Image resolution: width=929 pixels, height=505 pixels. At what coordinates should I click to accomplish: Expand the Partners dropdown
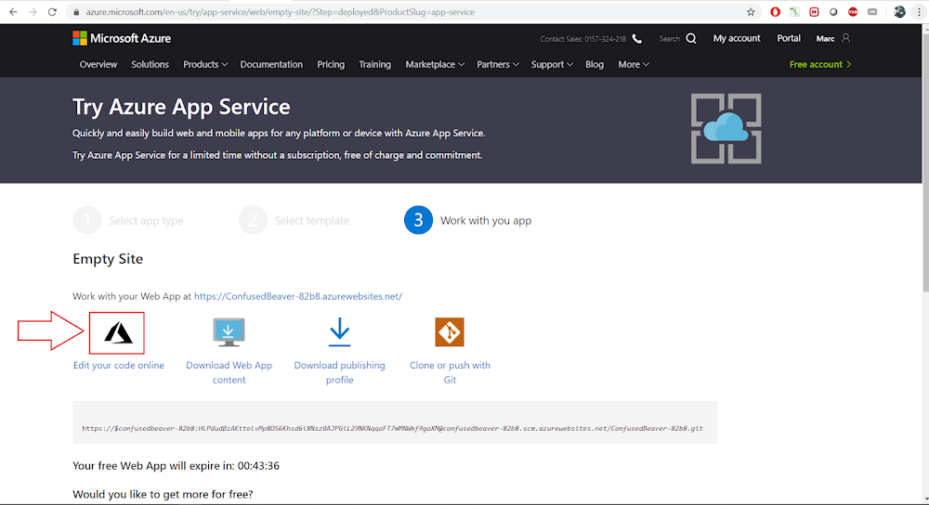(x=498, y=65)
